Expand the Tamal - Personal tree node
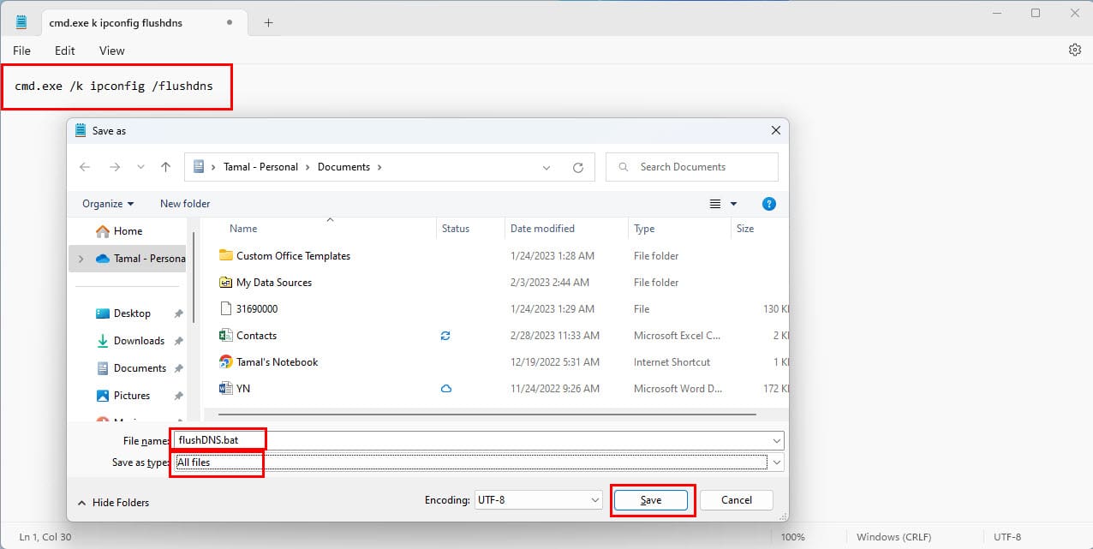 click(81, 259)
